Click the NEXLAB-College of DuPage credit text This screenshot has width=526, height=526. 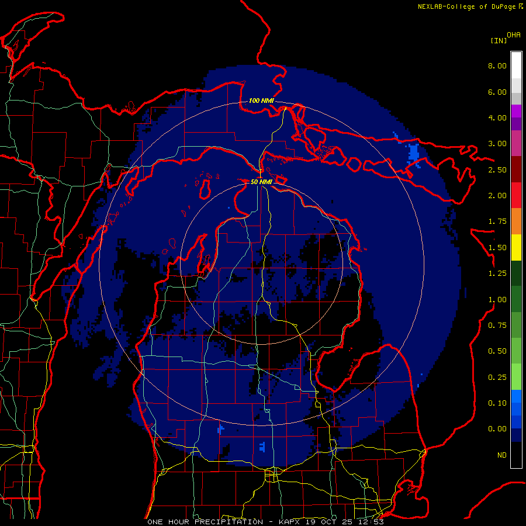coord(466,6)
